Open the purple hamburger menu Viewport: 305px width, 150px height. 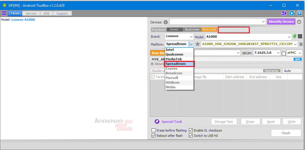pyautogui.click(x=4, y=13)
